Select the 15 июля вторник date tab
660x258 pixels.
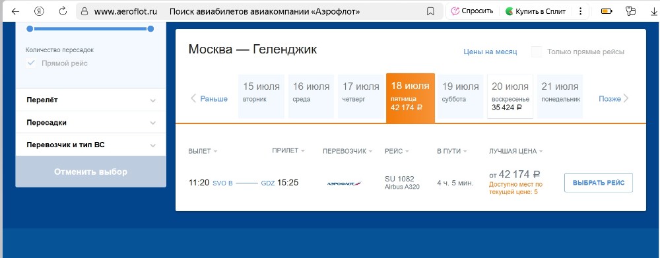pos(261,96)
